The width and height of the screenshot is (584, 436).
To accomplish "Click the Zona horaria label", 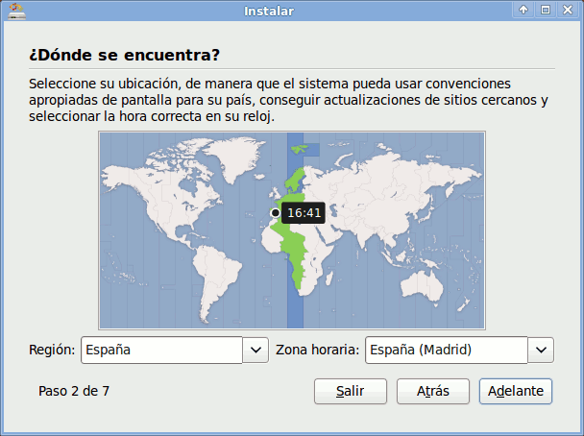I will (317, 350).
